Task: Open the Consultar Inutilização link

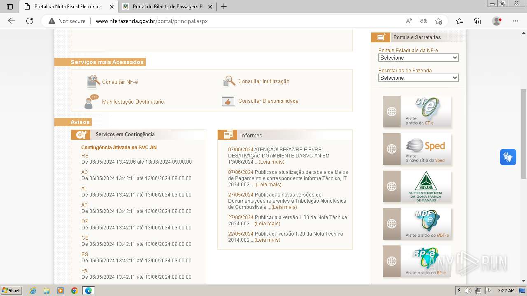Action: pyautogui.click(x=264, y=81)
